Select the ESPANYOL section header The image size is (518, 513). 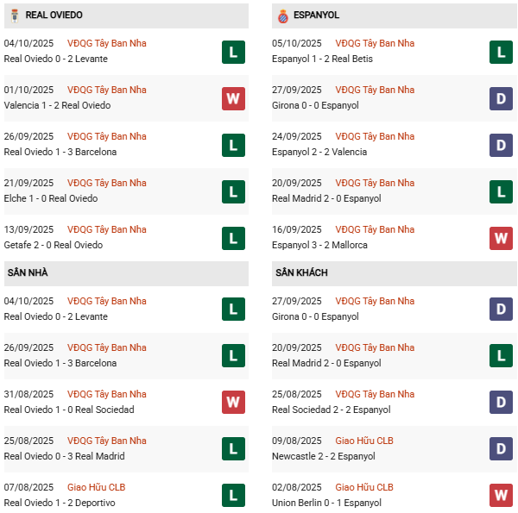click(316, 16)
